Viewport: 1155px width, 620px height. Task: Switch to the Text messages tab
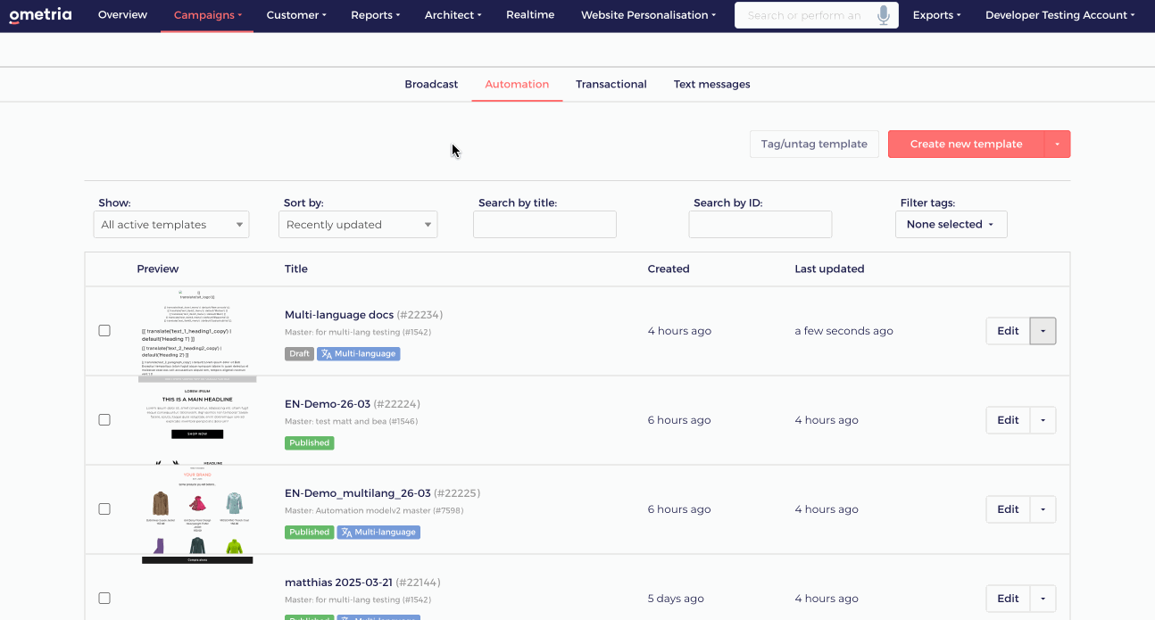pos(711,84)
